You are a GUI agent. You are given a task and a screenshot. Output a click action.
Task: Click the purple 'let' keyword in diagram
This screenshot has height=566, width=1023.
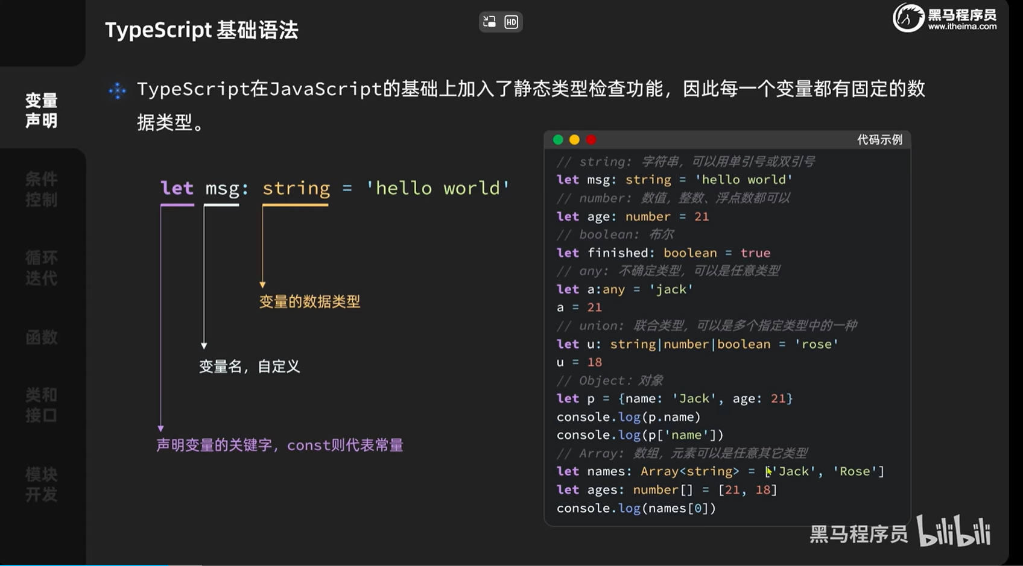[177, 188]
